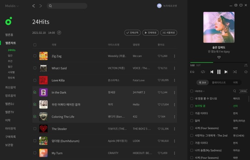Seek in the song progress bar
This screenshot has width=250, height=160.
[x=219, y=63]
